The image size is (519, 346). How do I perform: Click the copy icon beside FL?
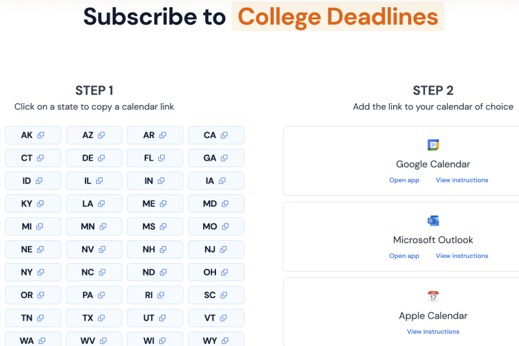(162, 158)
